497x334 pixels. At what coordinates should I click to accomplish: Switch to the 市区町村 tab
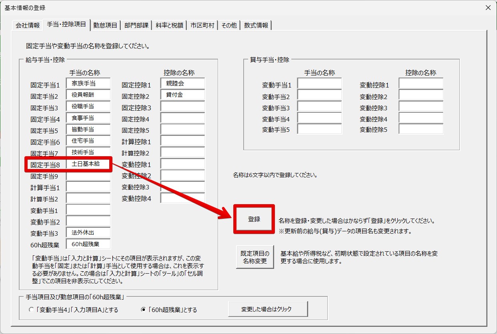pyautogui.click(x=202, y=26)
